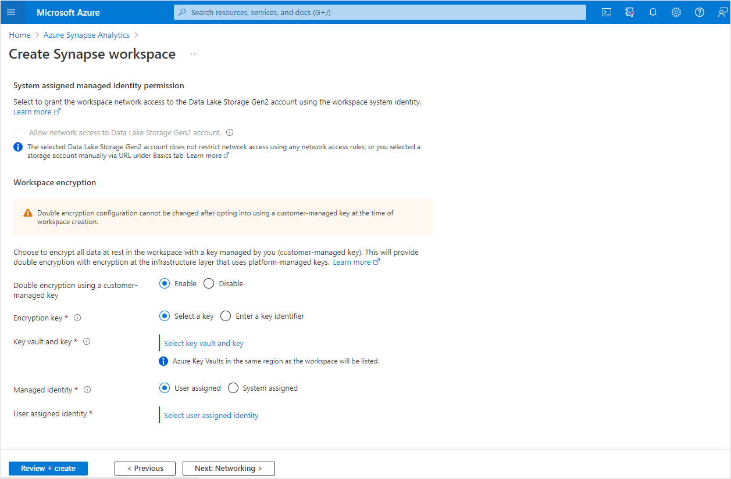The width and height of the screenshot is (731, 479).
Task: Open the ellipsis menu beside page title
Action: click(x=194, y=54)
